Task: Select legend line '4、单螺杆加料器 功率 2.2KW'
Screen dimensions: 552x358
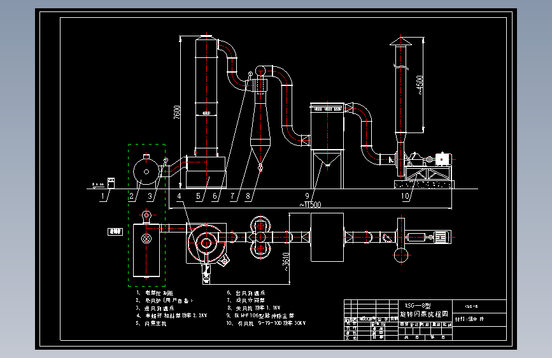Action: (x=171, y=316)
